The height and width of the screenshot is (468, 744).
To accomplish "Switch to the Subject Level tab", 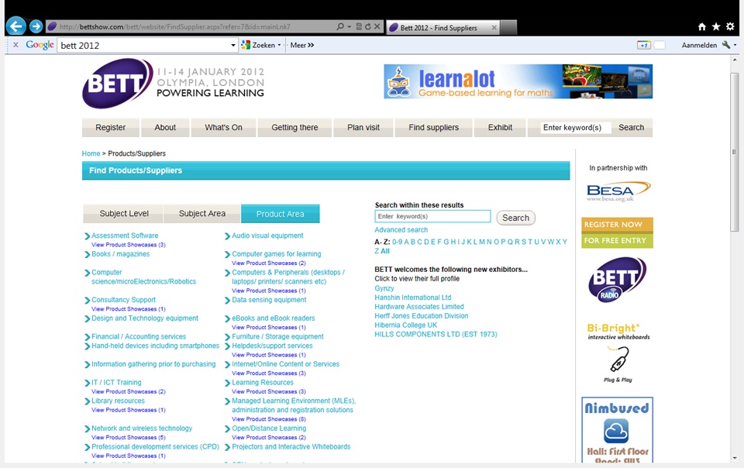I will (x=124, y=214).
